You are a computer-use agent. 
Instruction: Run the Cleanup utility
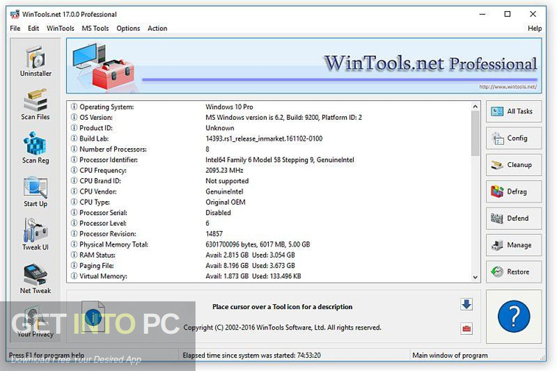pos(514,165)
